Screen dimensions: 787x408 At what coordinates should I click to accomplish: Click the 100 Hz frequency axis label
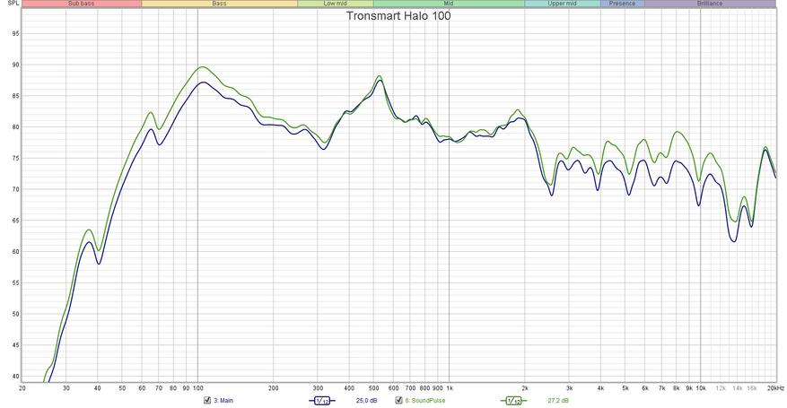(x=197, y=388)
